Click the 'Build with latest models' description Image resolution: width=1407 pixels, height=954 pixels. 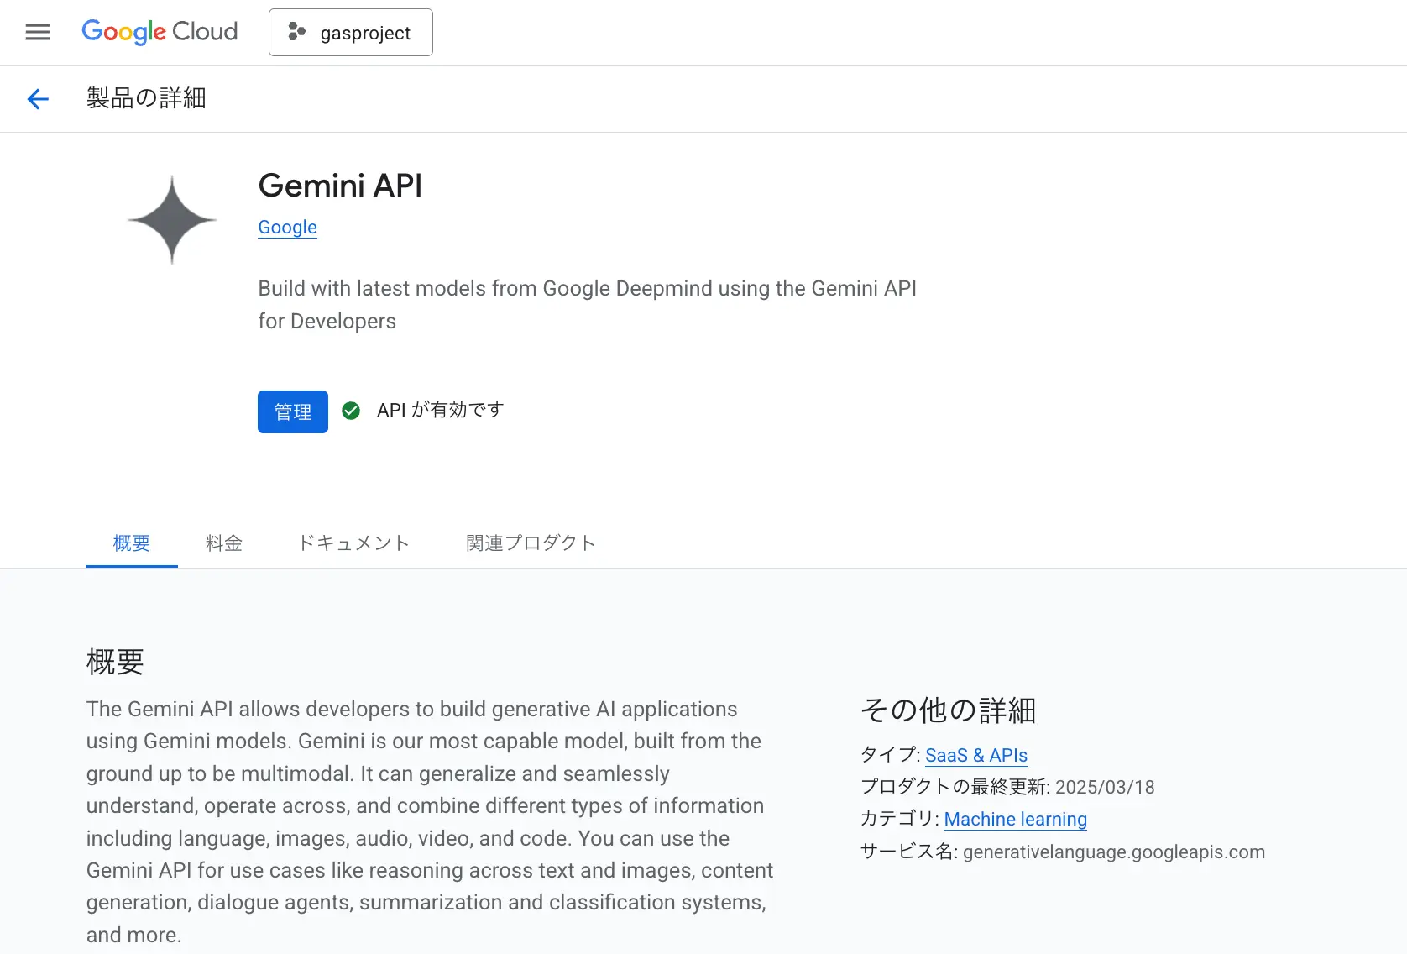click(x=588, y=305)
